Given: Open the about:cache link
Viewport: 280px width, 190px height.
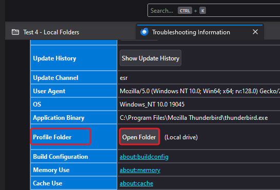Looking at the screenshot, I should click(x=137, y=183).
